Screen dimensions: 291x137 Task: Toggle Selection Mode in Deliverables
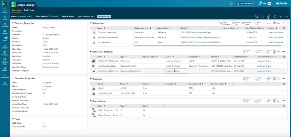pos(247,23)
